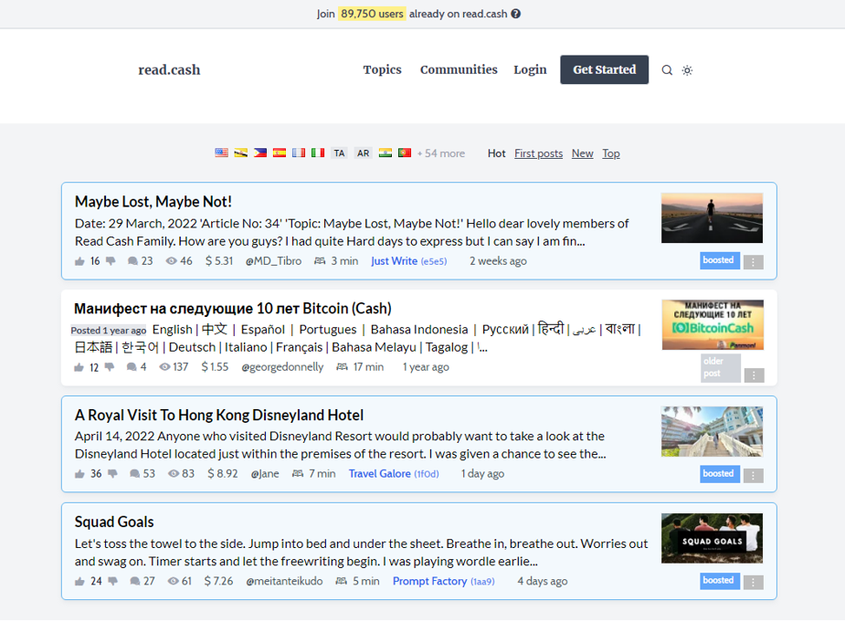
Task: Click the Squad Goals thumbnail image
Action: pyautogui.click(x=712, y=539)
